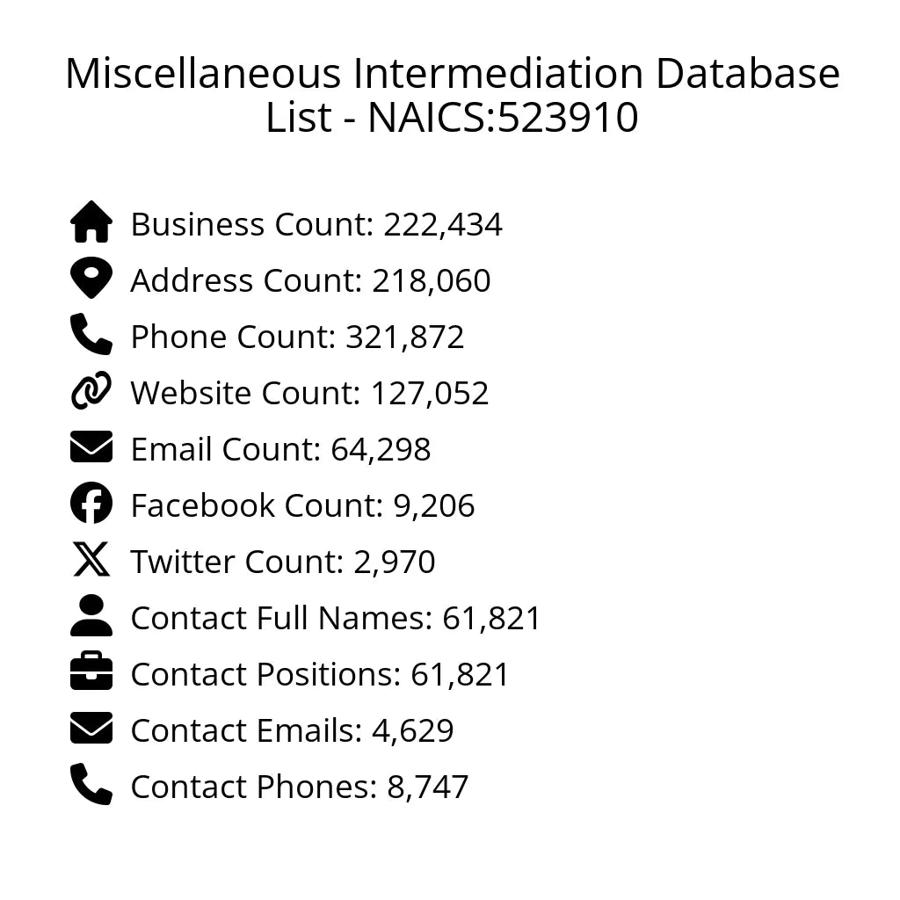Click the envelope icon beside Email Count
900x900 pixels.
(x=91, y=447)
